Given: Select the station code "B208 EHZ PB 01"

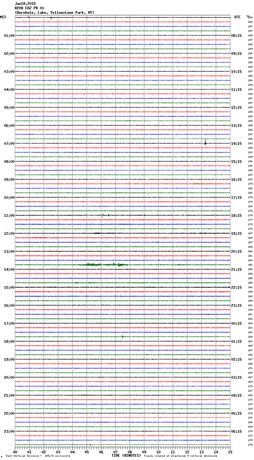Looking at the screenshot, I should [29, 8].
